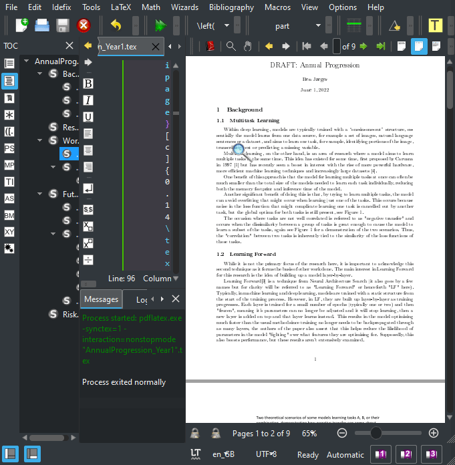Insert a superscript with the X superscript icon
The width and height of the screenshot is (455, 465).
[88, 243]
